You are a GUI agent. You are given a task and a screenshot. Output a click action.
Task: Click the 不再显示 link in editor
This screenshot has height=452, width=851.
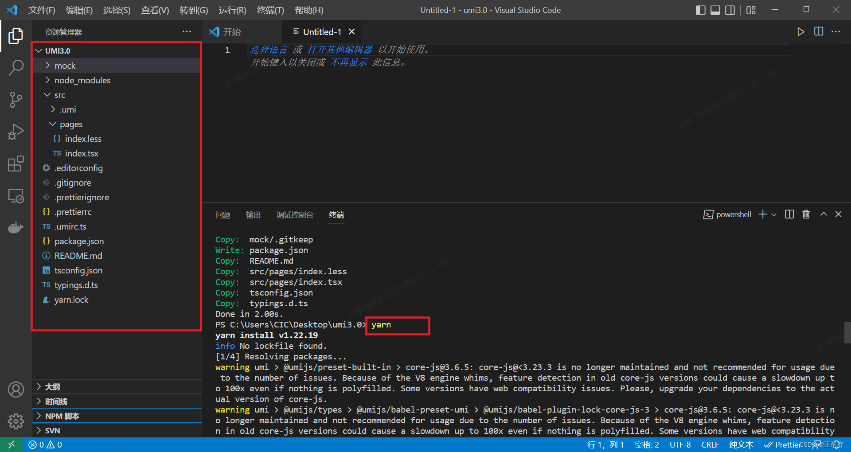[x=349, y=62]
